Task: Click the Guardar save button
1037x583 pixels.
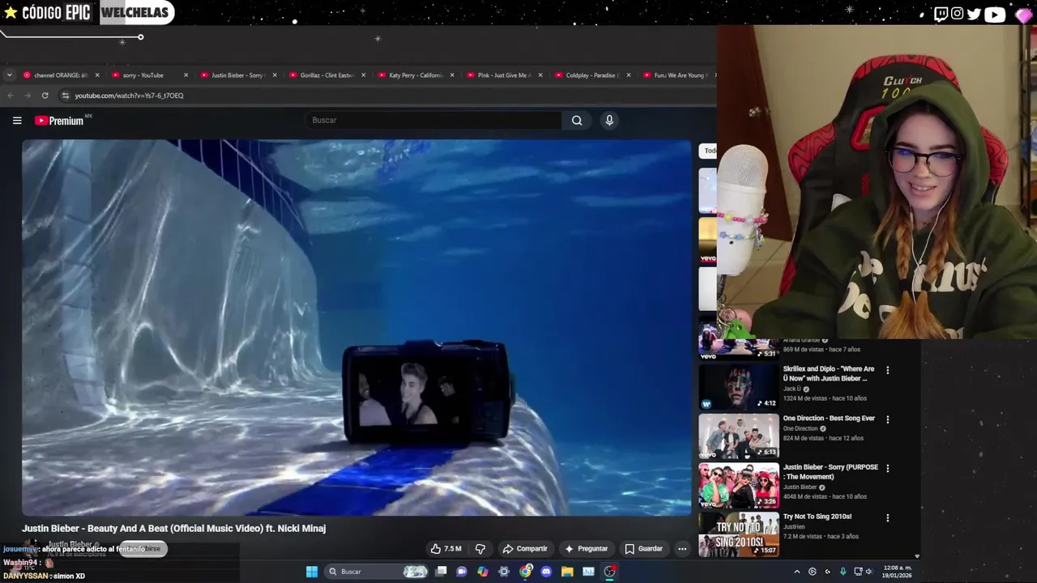Action: (643, 549)
